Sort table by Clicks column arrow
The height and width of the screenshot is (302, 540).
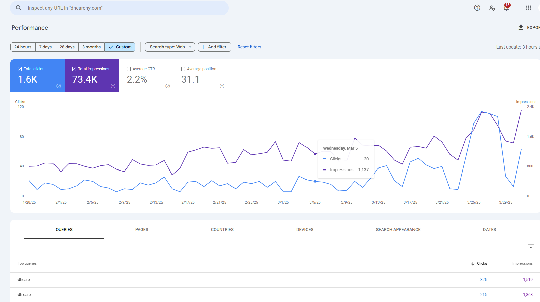(x=473, y=264)
